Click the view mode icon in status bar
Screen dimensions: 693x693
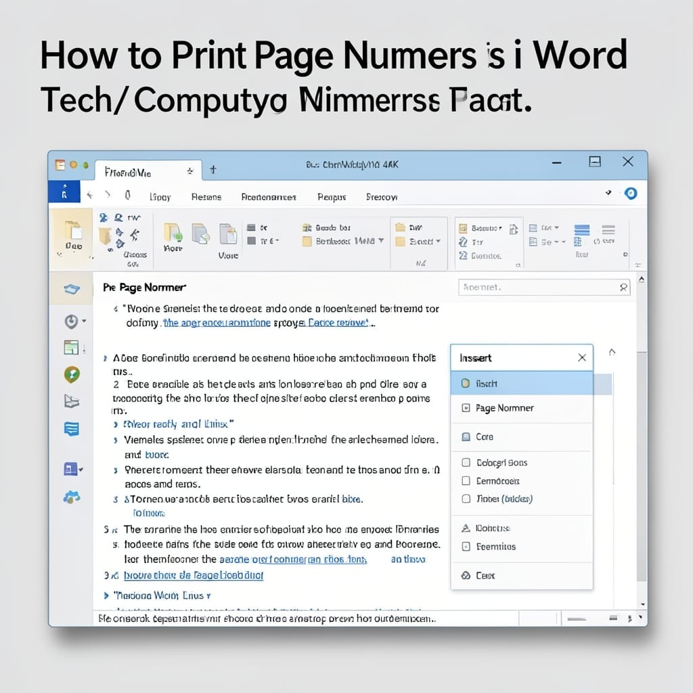click(613, 618)
